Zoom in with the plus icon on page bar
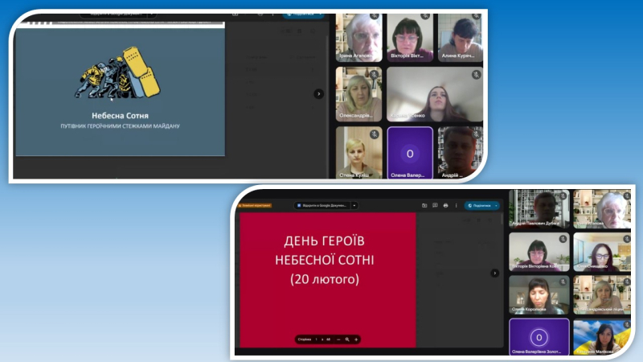 pos(356,339)
